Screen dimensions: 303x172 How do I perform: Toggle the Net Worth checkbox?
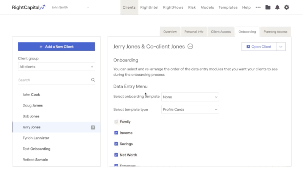point(116,155)
